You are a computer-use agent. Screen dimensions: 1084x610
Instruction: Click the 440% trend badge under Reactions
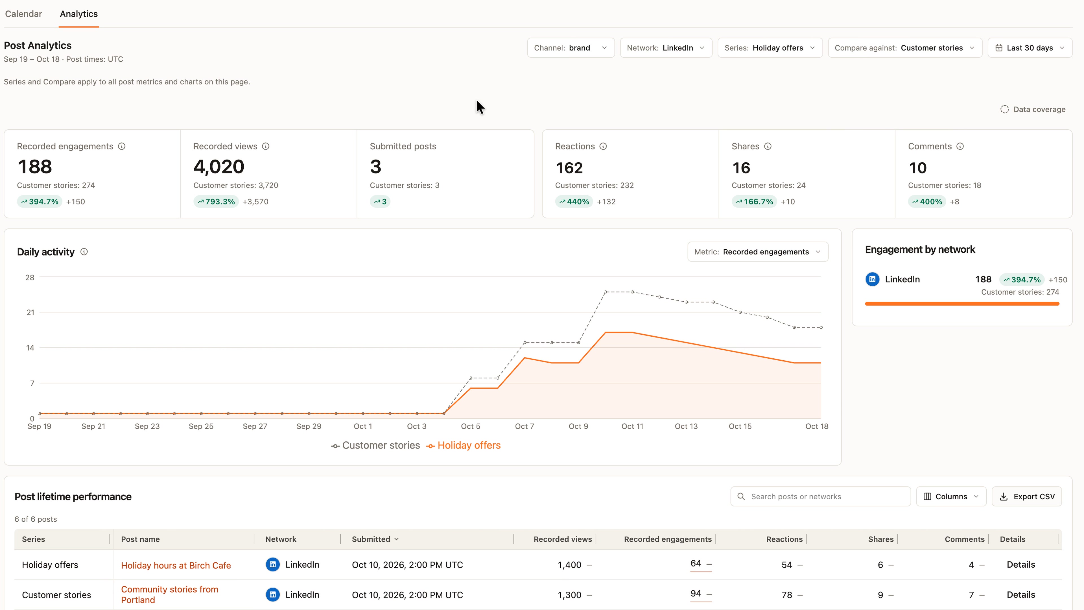pos(574,202)
